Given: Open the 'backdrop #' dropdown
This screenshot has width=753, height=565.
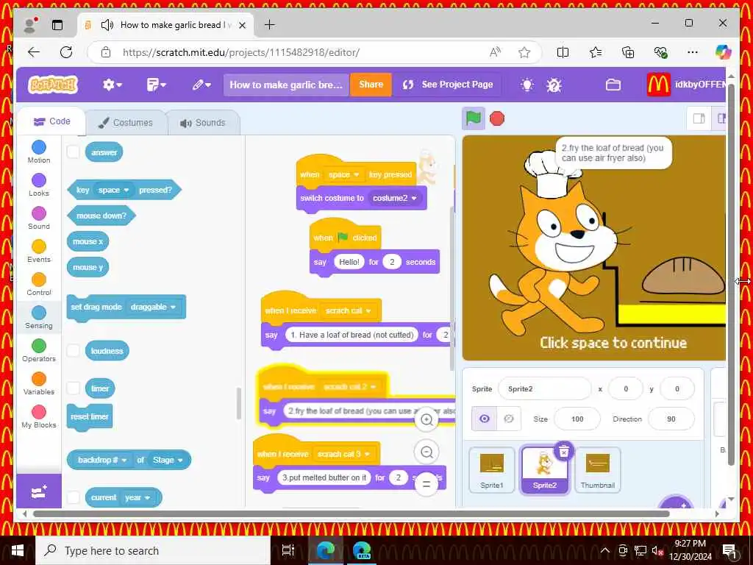Looking at the screenshot, I should click(103, 461).
